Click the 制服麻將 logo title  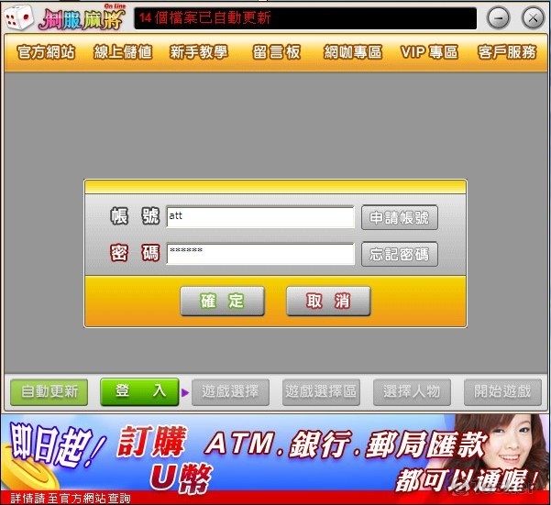[x=82, y=18]
